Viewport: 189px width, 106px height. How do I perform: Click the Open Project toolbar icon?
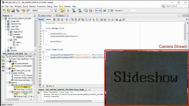click(13, 11)
